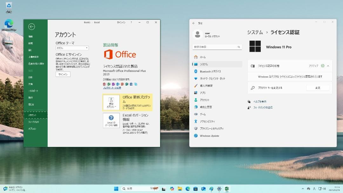Image resolution: width=343 pixels, height=193 pixels.
Task: Open the PowerPoint icon in the product list
Action: point(122,84)
